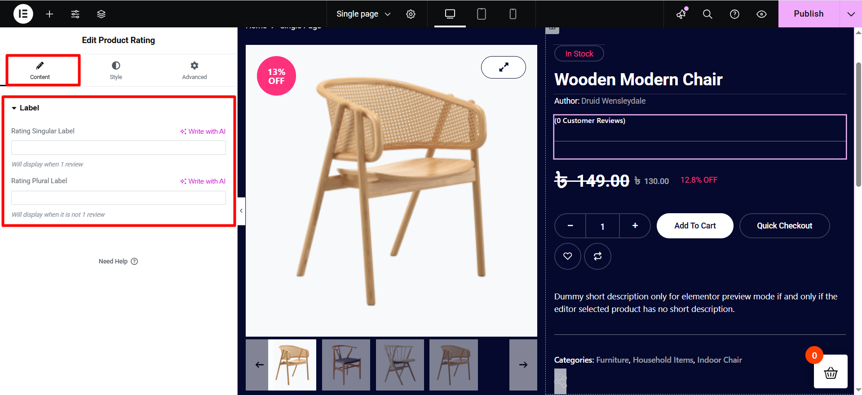Click the Publish button
The width and height of the screenshot is (862, 395).
[x=809, y=14]
